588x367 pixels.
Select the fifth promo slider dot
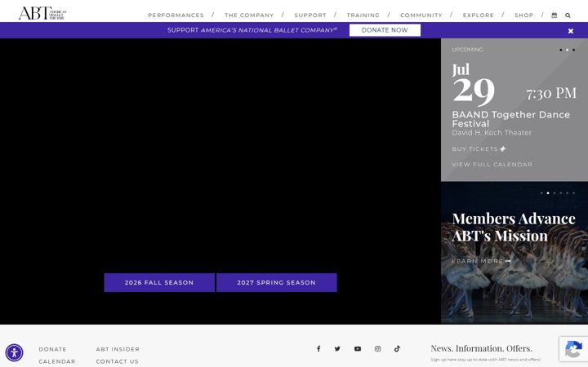pyautogui.click(x=567, y=193)
